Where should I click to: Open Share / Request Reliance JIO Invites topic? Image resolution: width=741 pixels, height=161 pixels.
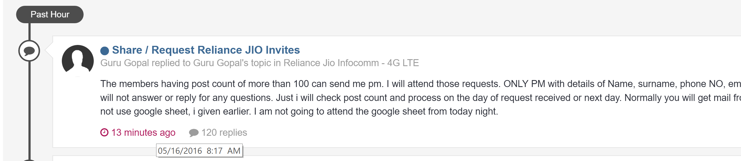pos(206,50)
